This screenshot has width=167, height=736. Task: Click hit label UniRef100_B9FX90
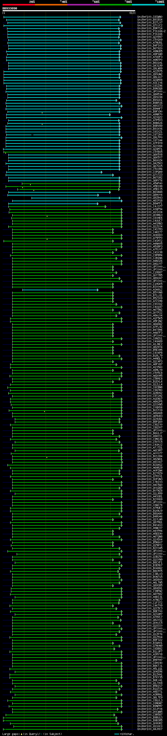pos(150,112)
